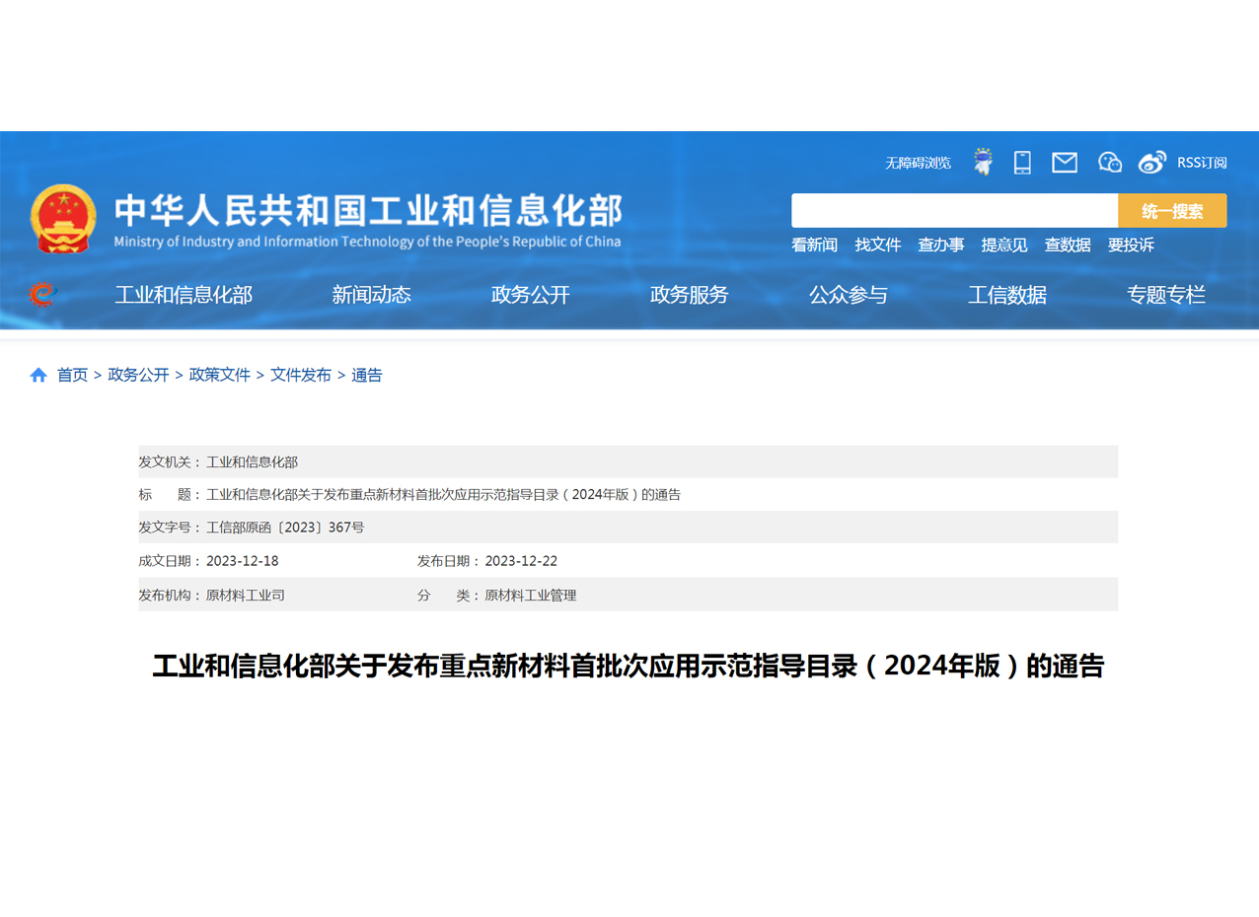1259x917 pixels.
Task: Click the 分类 value 原材料工业管理
Action: point(530,596)
